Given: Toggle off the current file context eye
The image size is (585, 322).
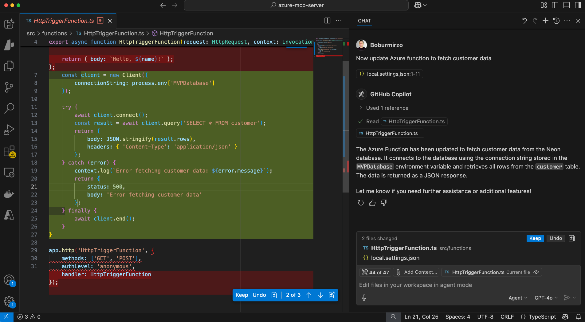Looking at the screenshot, I should click(536, 272).
